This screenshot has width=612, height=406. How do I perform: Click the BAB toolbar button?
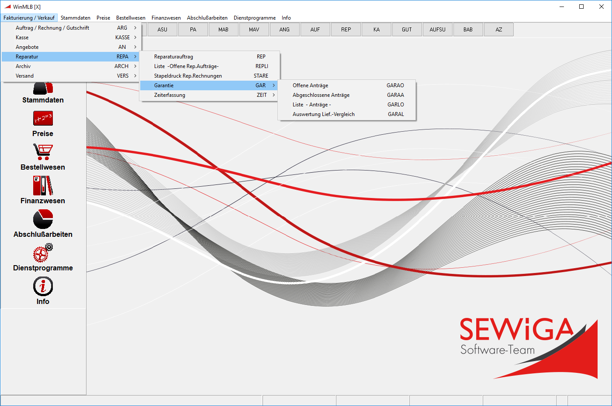[468, 30]
